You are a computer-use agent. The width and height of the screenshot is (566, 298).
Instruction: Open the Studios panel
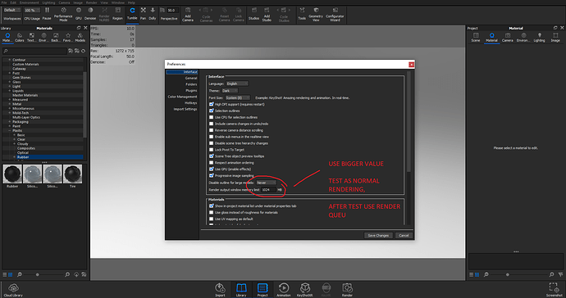click(x=253, y=13)
